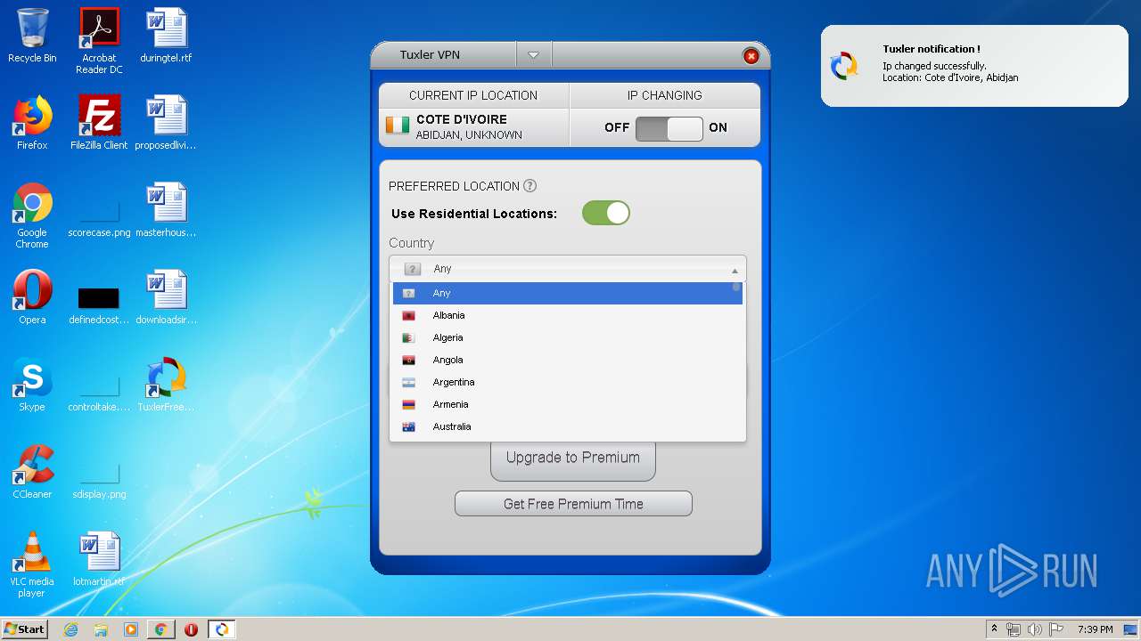Toggle the IP Changing OFF/ON switch

click(x=669, y=128)
